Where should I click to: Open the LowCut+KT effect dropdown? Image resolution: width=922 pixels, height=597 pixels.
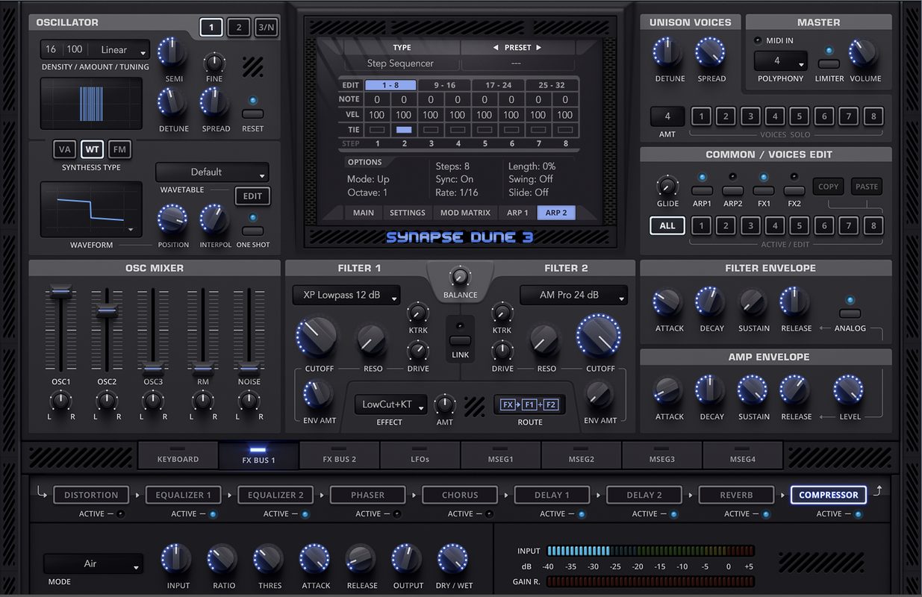pyautogui.click(x=390, y=405)
